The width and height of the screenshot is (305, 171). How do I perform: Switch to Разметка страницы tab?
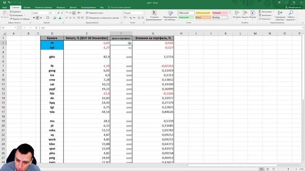point(43,8)
